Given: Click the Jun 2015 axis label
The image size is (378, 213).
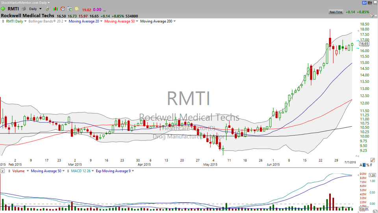Looking at the screenshot, I should (273, 164).
